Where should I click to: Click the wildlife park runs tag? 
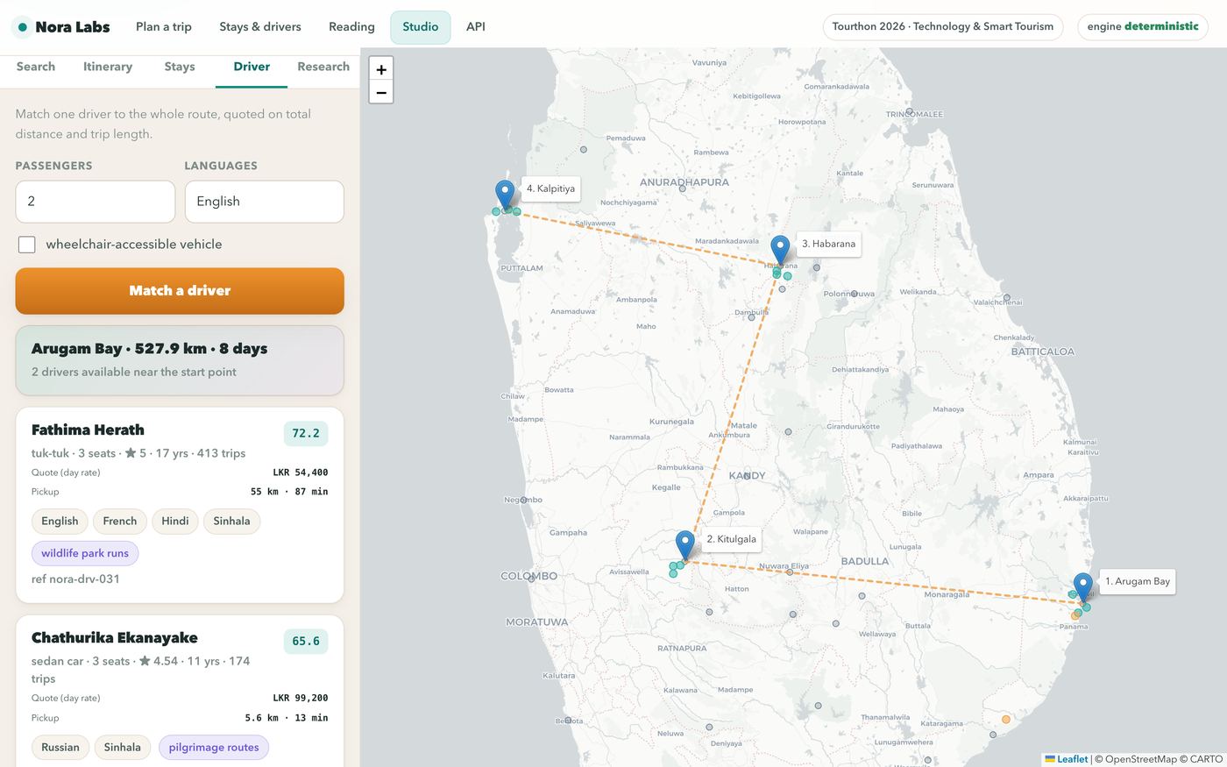pos(85,553)
